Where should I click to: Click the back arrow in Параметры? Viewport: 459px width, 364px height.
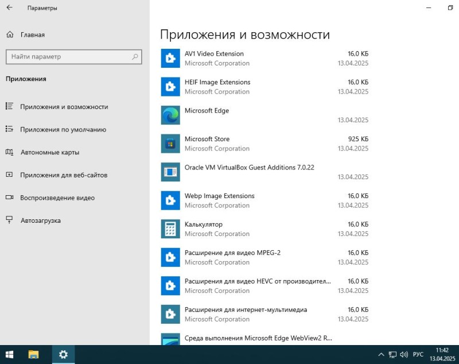tap(9, 7)
